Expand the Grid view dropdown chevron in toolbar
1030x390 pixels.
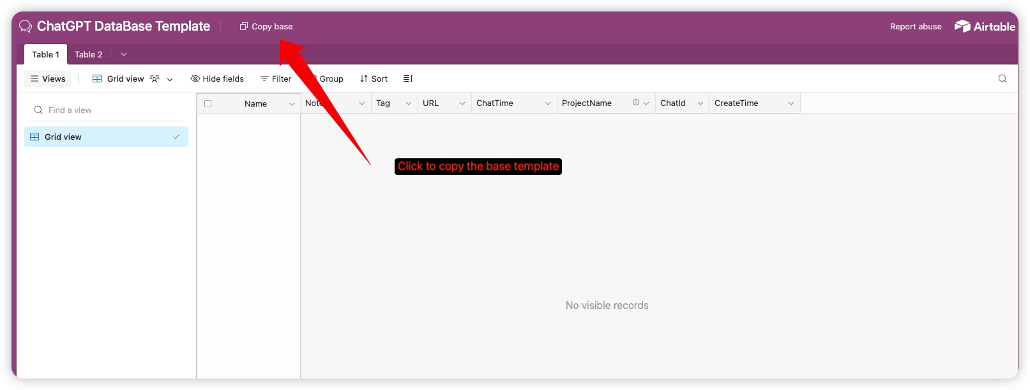170,79
